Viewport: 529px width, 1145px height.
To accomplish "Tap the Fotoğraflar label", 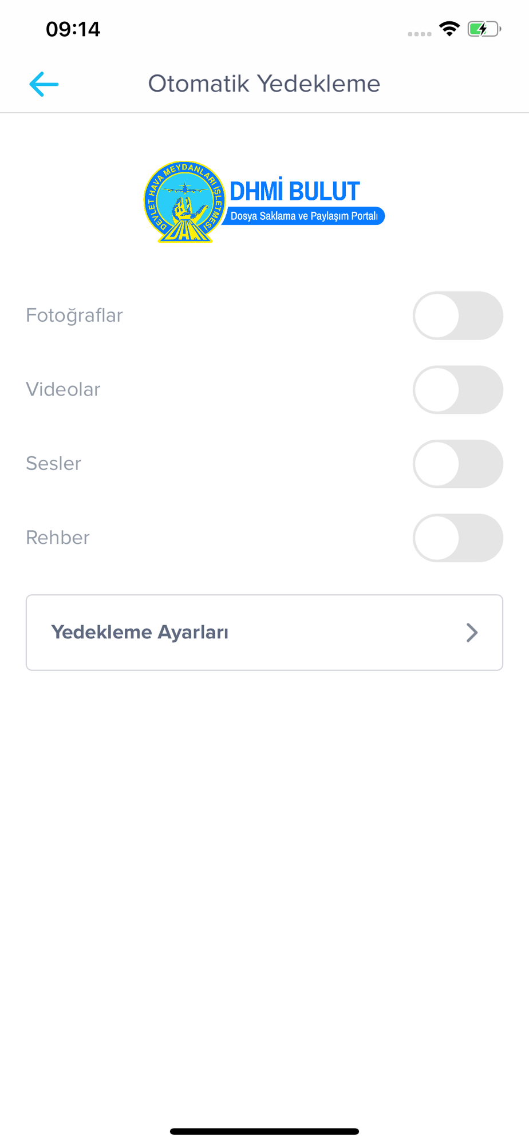I will (74, 315).
